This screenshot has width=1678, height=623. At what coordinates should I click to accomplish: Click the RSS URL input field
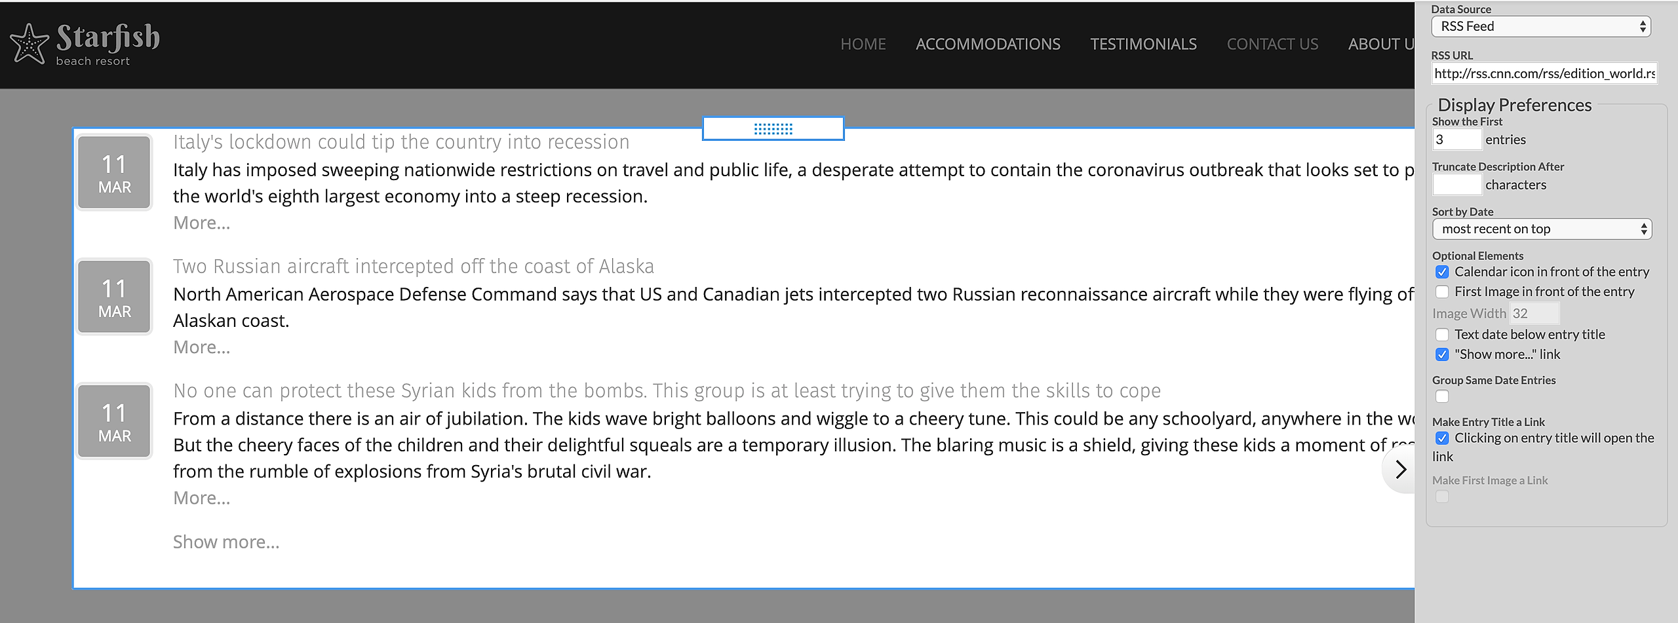tap(1544, 73)
